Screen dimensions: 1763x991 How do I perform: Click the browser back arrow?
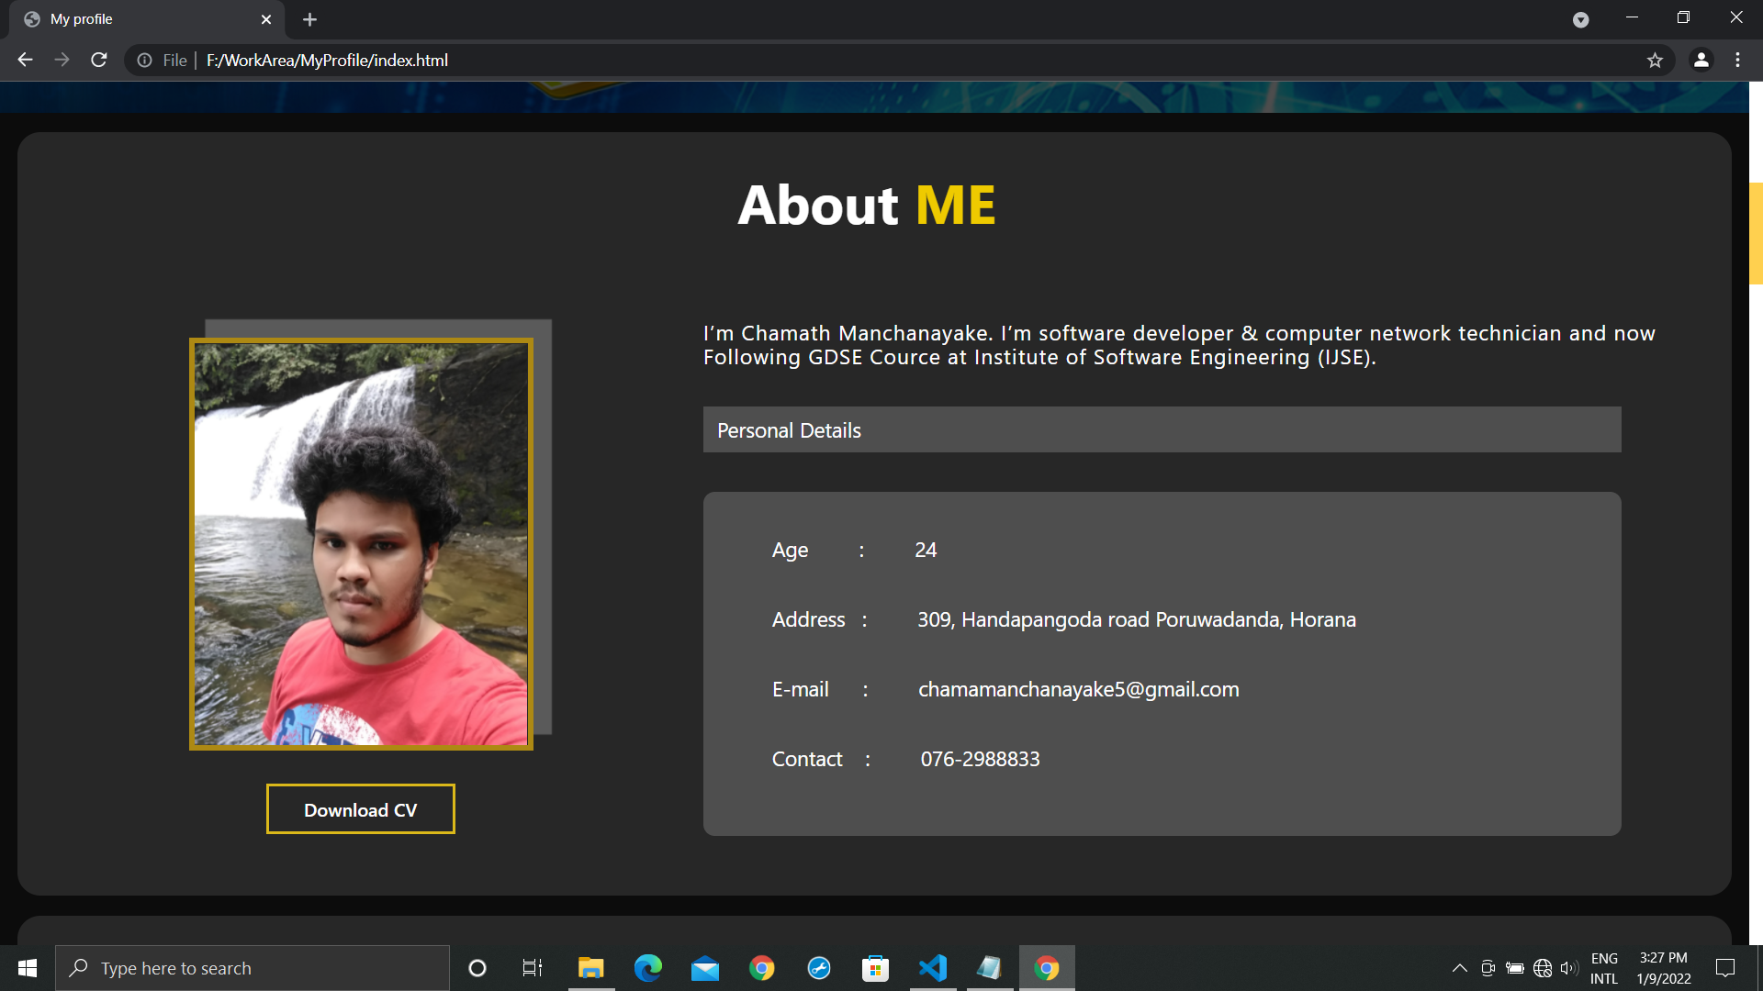point(25,60)
